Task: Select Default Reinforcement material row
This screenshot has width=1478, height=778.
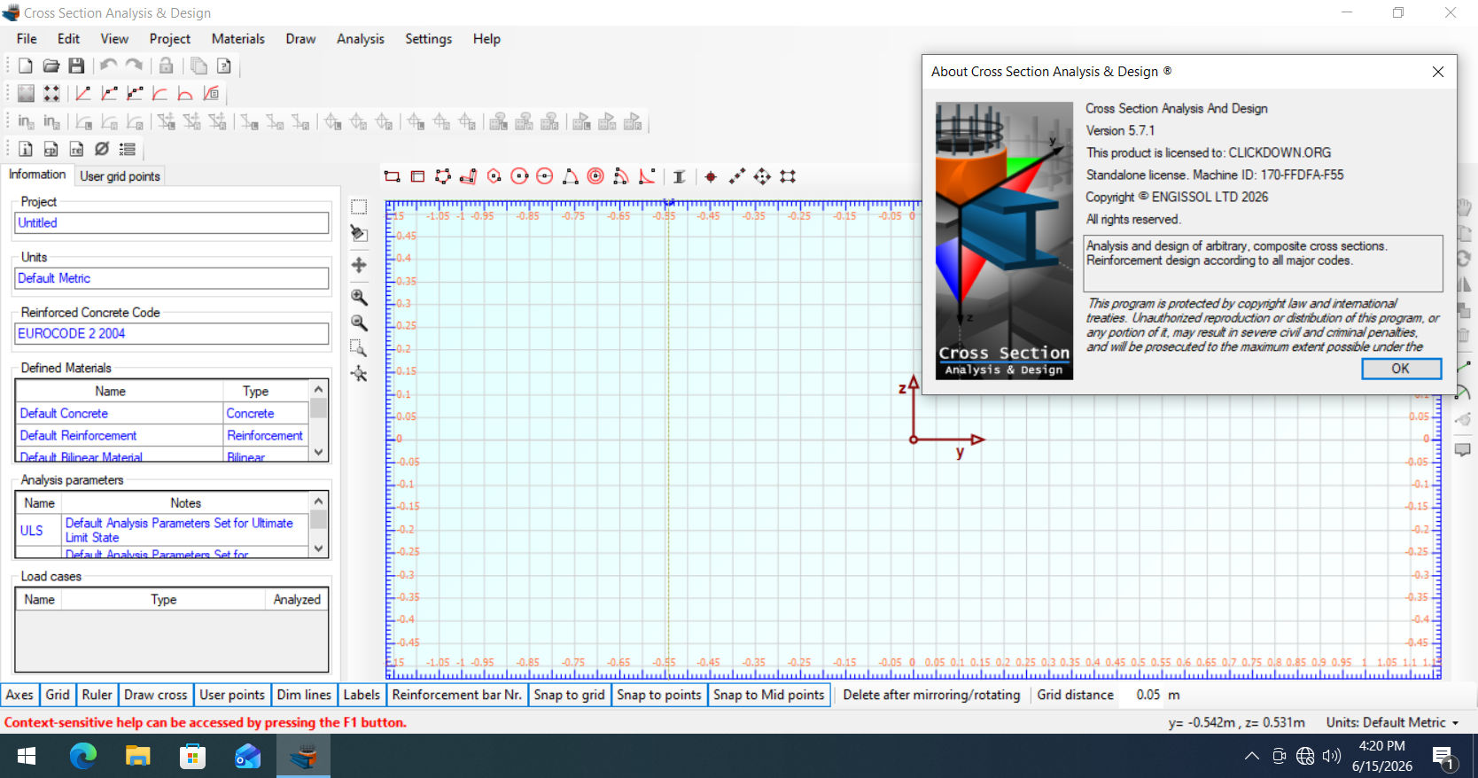Action: click(x=163, y=436)
